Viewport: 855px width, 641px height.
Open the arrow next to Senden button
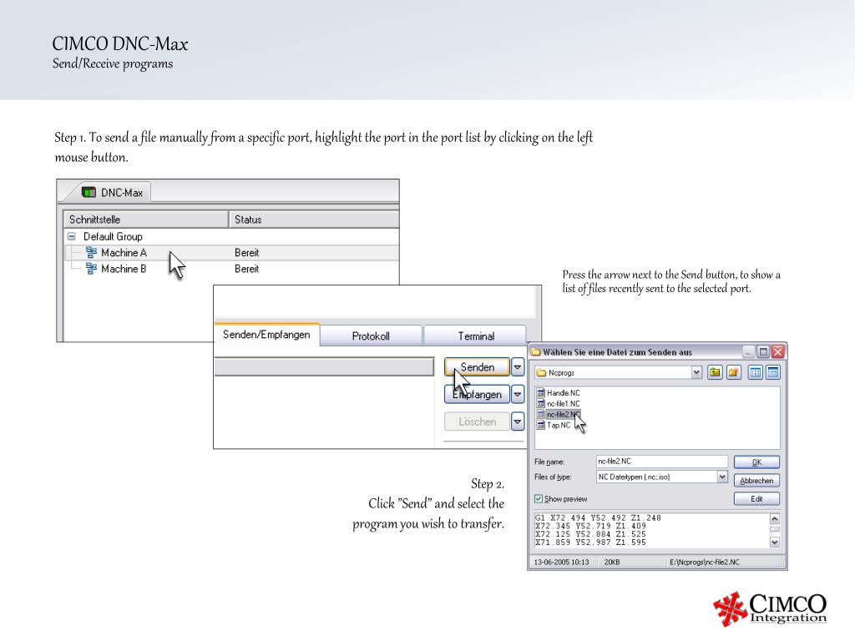(x=518, y=367)
